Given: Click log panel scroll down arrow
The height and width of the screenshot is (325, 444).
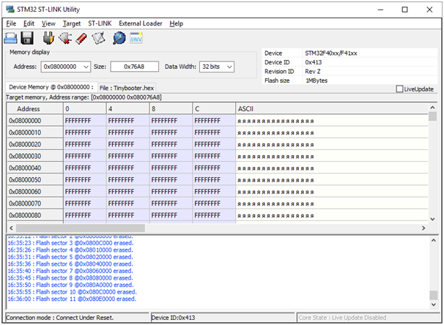Looking at the screenshot, I should point(433,305).
